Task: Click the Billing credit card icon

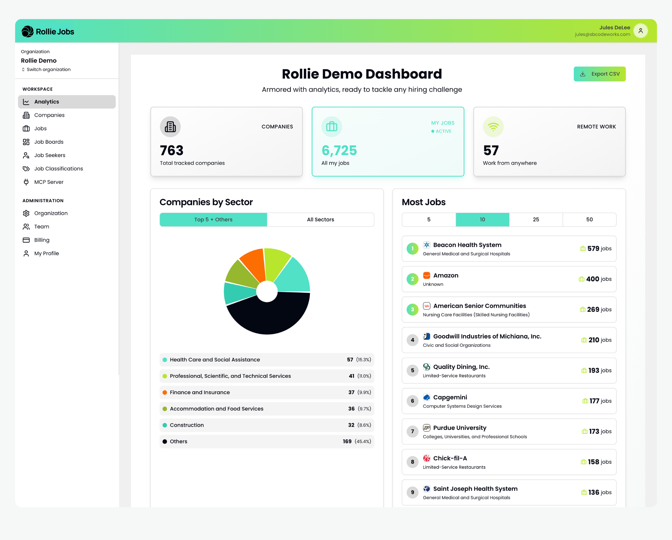Action: (x=26, y=240)
